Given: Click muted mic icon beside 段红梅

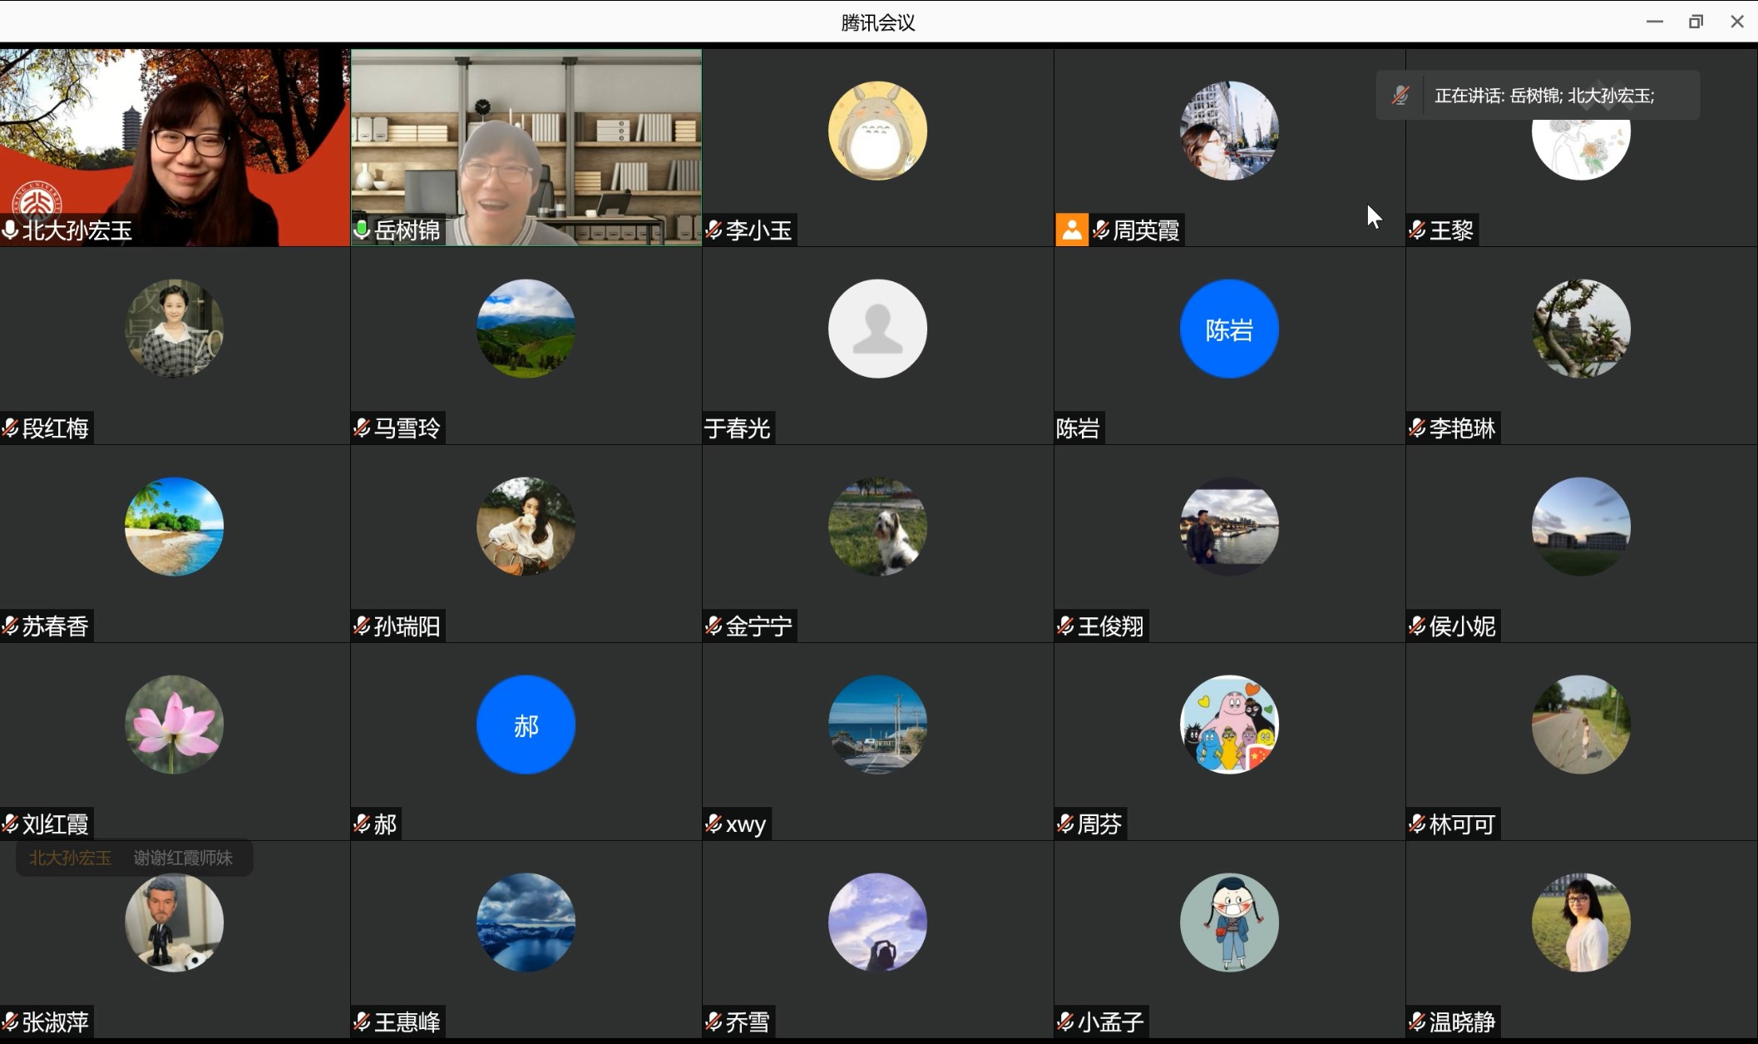Looking at the screenshot, I should (x=10, y=428).
